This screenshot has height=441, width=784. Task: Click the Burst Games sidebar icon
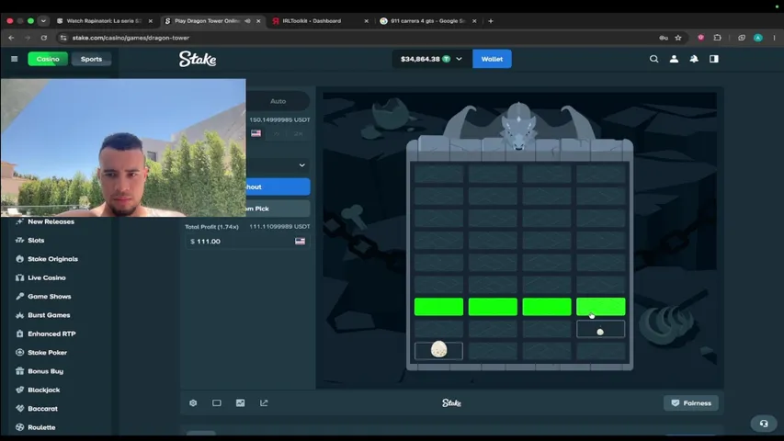coord(19,315)
